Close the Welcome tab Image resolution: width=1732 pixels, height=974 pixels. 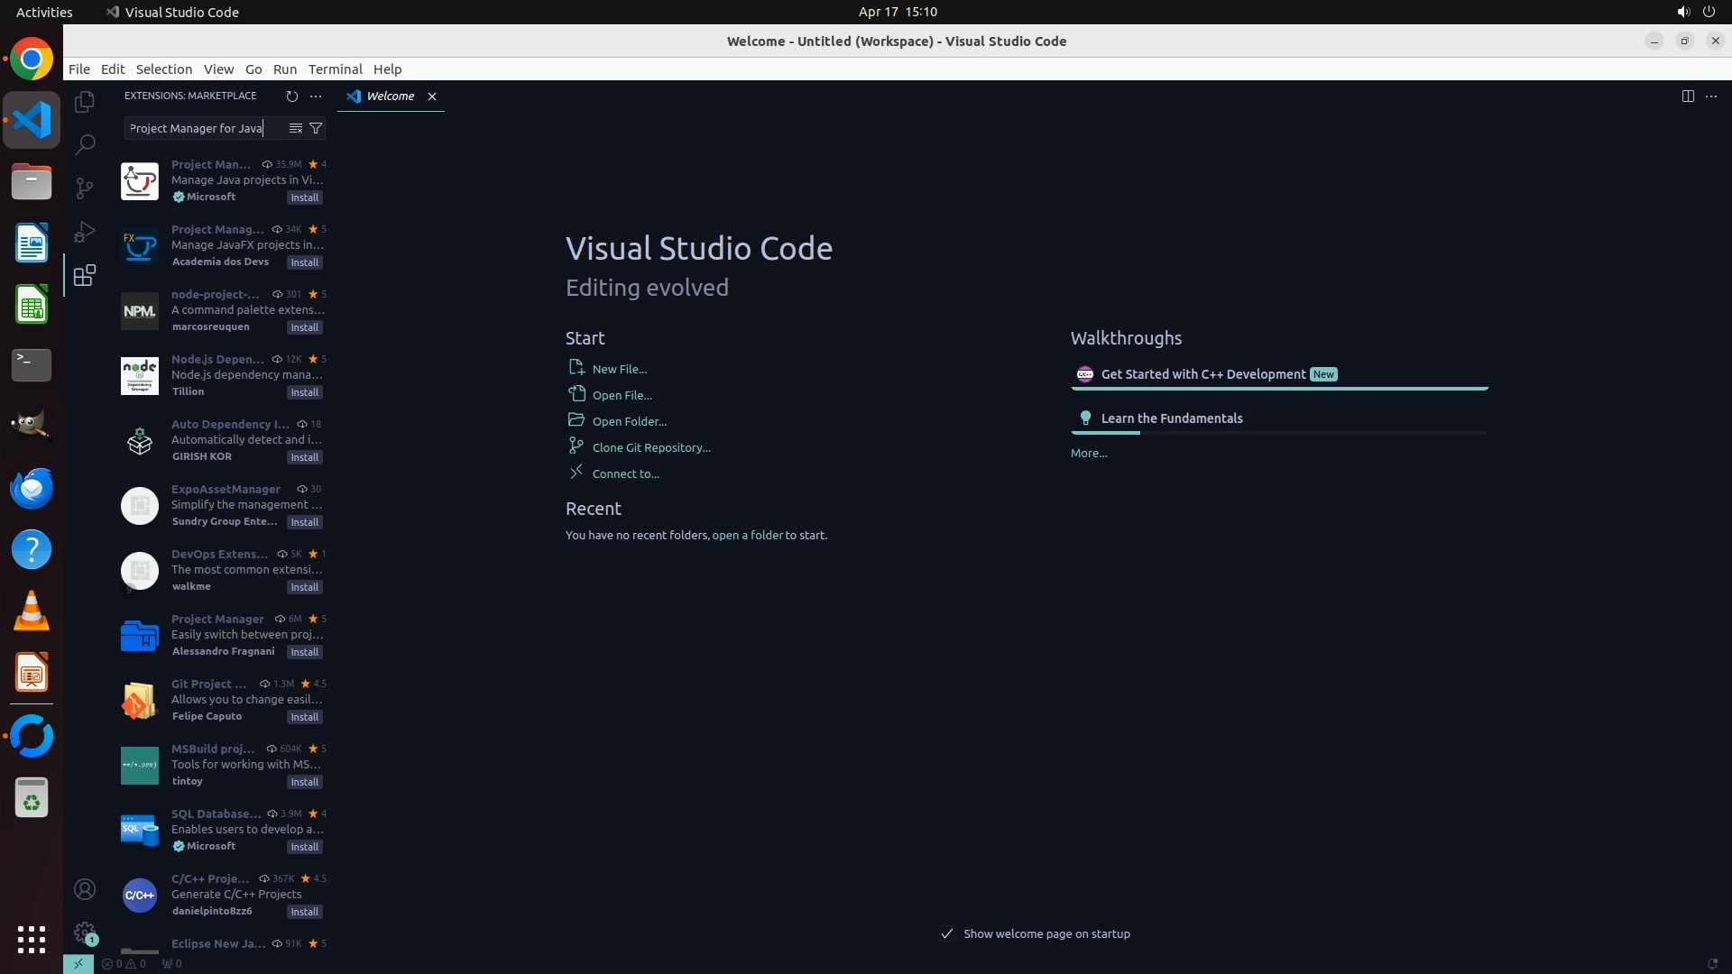[x=432, y=96]
